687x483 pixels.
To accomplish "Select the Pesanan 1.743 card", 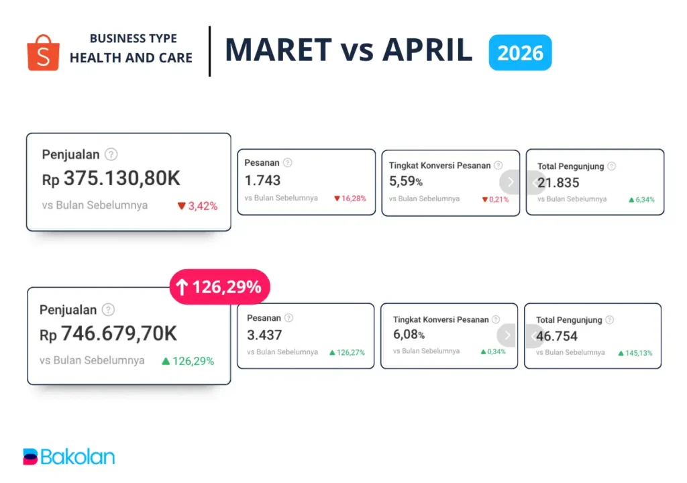I will click(x=307, y=182).
